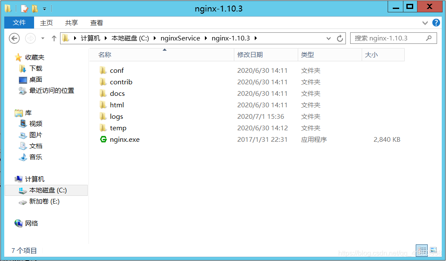
Task: Open the 共享 ribbon tab
Action: click(x=72, y=23)
